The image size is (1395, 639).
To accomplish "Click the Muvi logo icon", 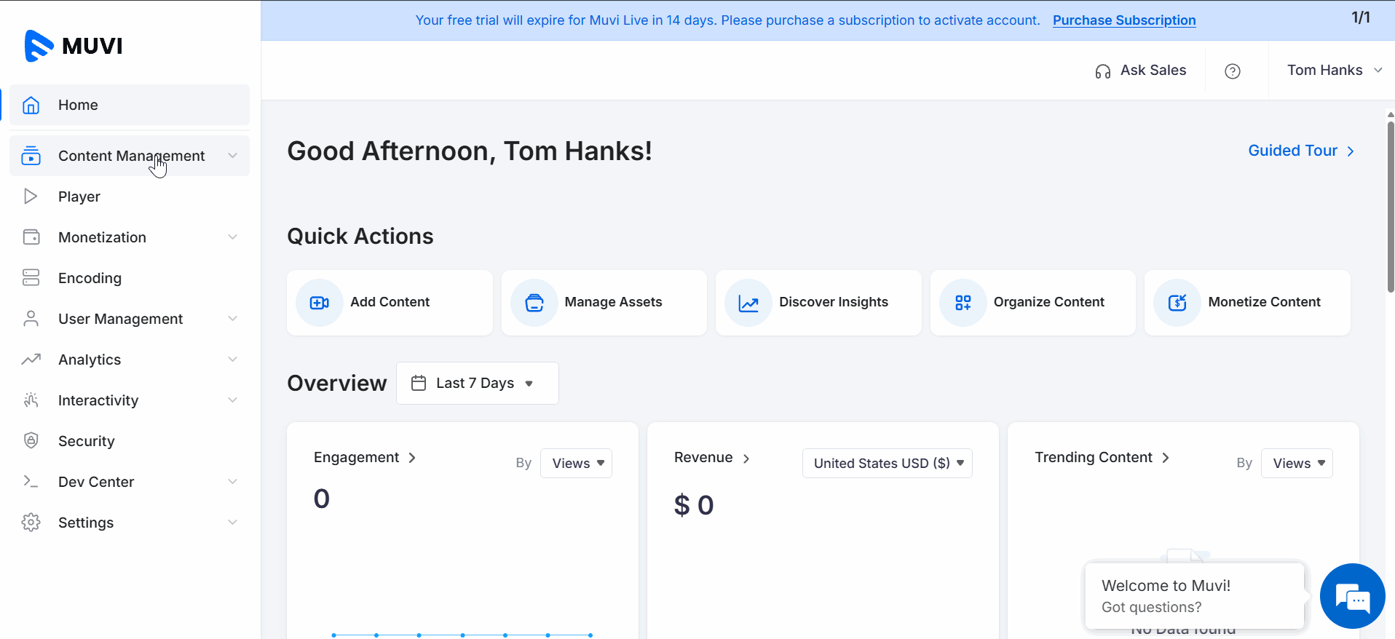I will coord(39,46).
